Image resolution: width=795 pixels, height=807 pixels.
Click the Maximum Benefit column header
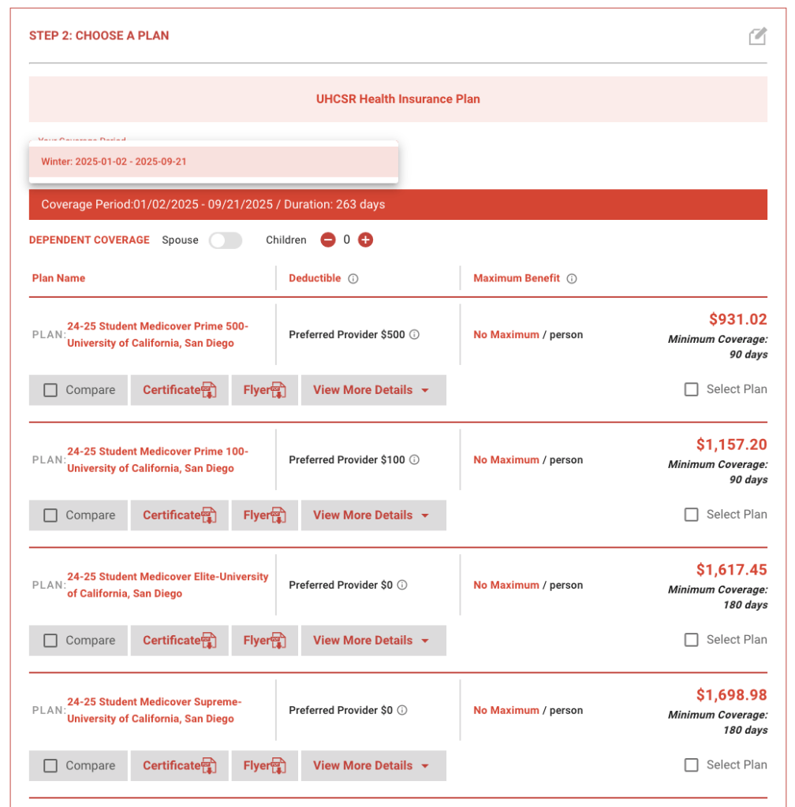(x=517, y=278)
